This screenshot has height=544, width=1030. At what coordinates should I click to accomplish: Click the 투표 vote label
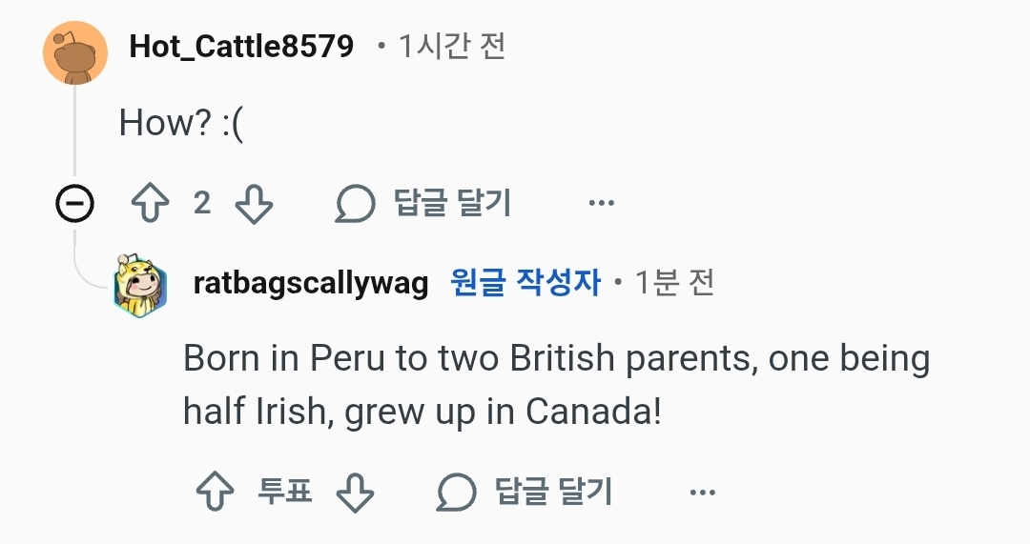point(284,493)
